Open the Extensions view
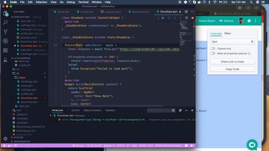The width and height of the screenshot is (269, 151). tap(5, 50)
